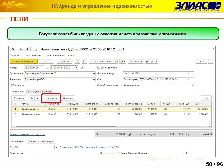Open the Арендатор record with its open icon
This screenshot has width=224, height=168.
click(94, 79)
